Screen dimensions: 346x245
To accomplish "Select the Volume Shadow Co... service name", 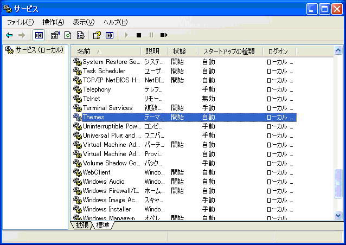I will tap(111, 163).
